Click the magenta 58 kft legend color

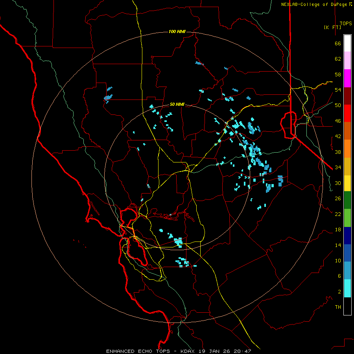347,78
